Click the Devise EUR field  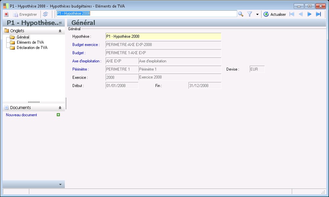(257, 69)
